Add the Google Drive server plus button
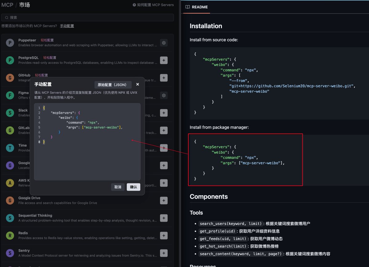 point(164,200)
